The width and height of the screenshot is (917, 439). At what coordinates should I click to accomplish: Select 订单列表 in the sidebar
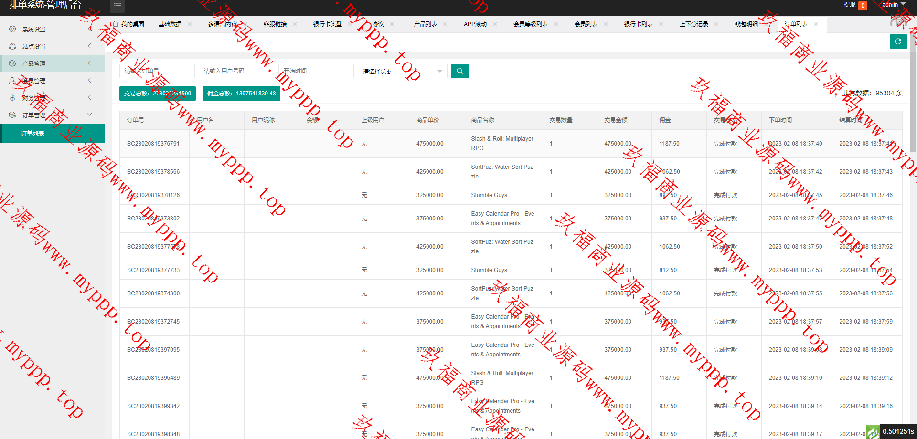point(32,133)
